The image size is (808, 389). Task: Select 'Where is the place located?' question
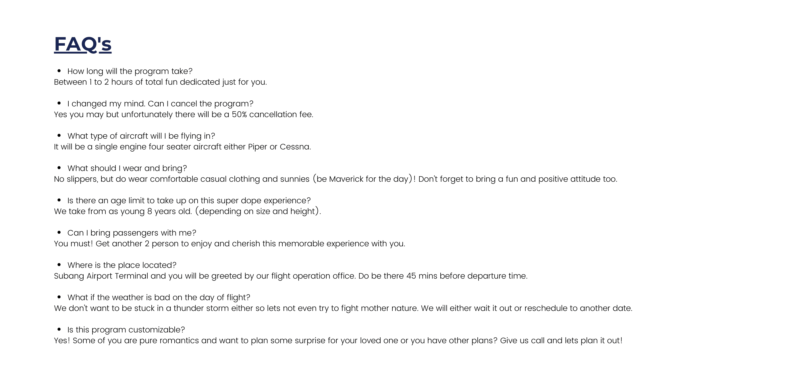coord(122,265)
